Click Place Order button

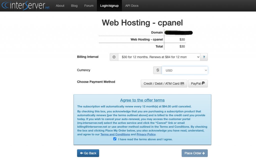(x=194, y=153)
